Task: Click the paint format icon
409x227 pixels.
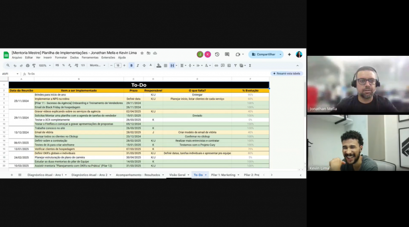Action: coord(34,65)
